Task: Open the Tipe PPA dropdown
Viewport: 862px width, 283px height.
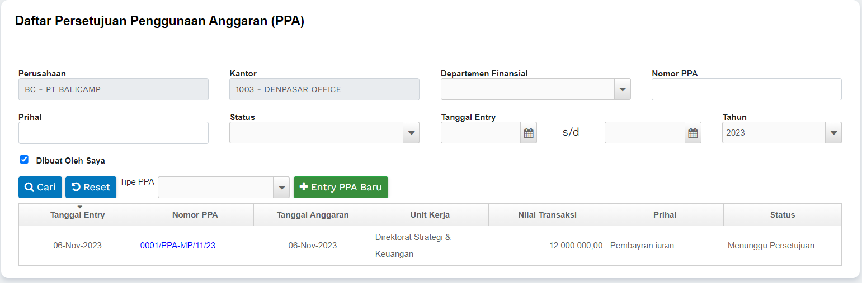Action: (x=281, y=188)
